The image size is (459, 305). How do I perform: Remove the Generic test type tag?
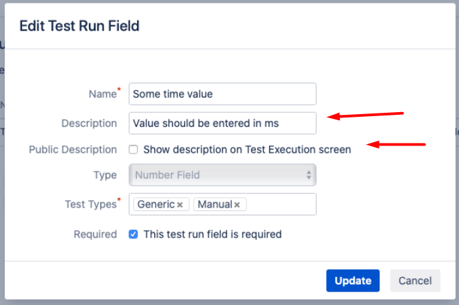coord(180,205)
